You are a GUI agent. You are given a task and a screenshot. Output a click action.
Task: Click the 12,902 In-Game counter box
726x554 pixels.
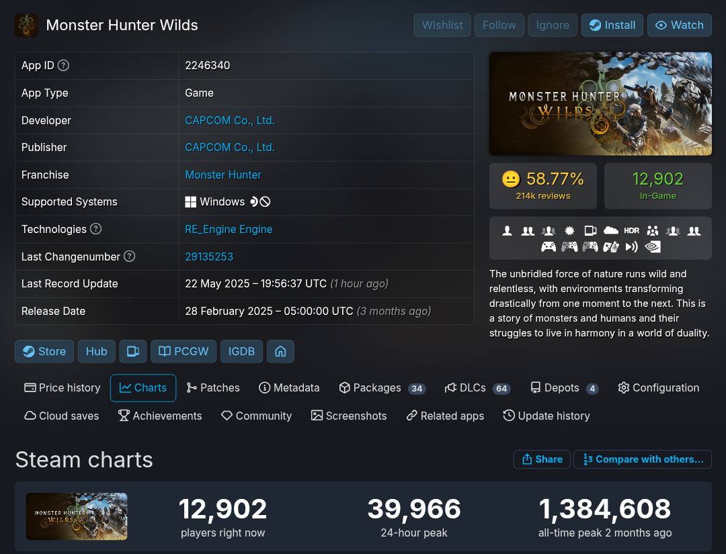tap(658, 186)
